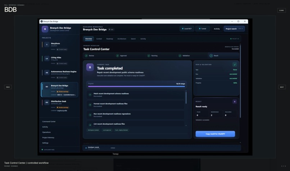Open Activity in the sidebar navigation
The image size is (290, 171).
[45, 127]
